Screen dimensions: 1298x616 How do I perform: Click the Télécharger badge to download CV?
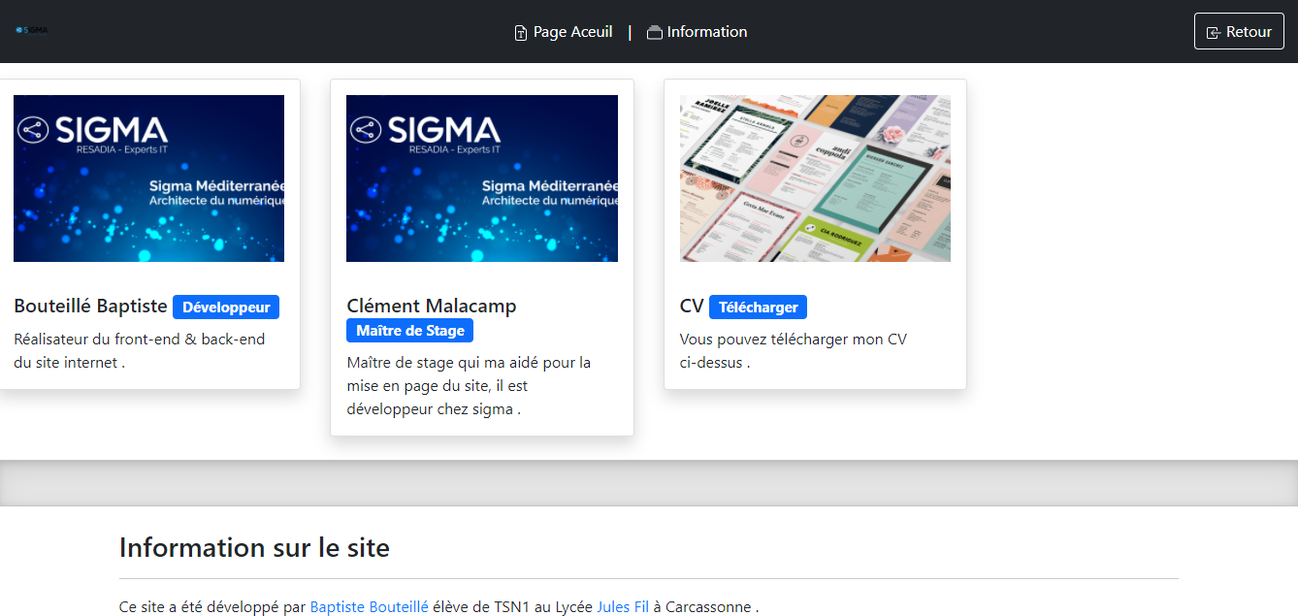point(758,308)
